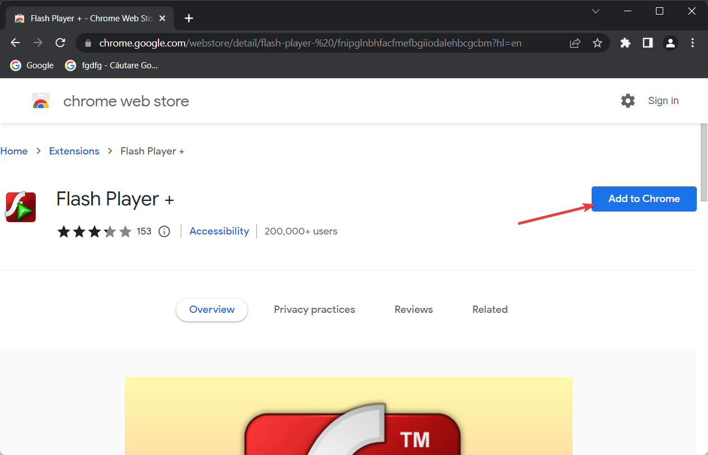This screenshot has width=708, height=455.
Task: Go to Extensions in the breadcrumb
Action: (x=74, y=151)
